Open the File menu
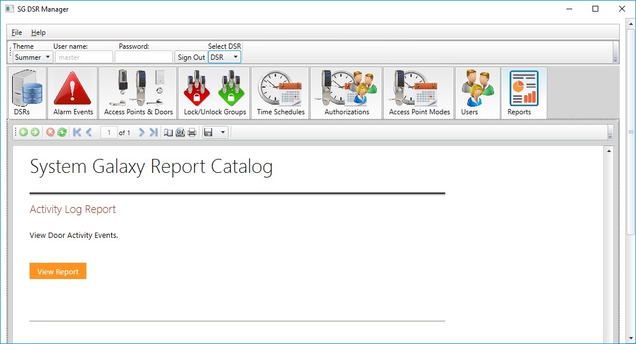The image size is (636, 344). point(17,32)
